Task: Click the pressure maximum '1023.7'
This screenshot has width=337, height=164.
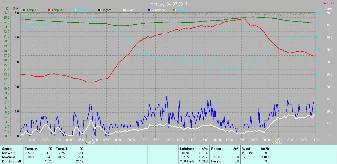Action: click(203, 157)
